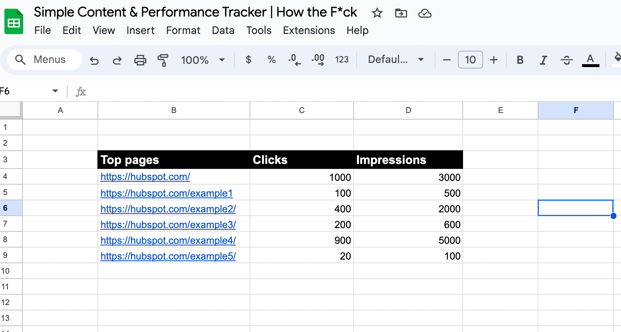
Task: Click the redo arrow icon
Action: [117, 60]
